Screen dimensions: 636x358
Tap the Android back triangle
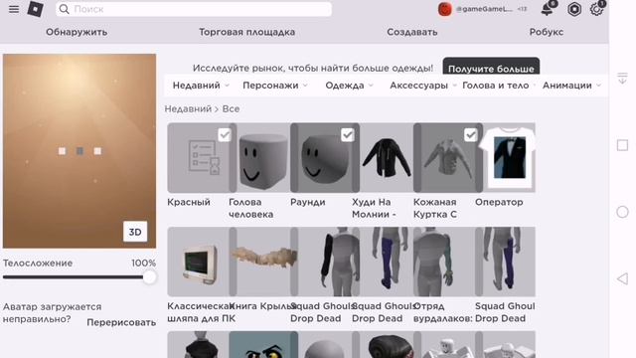pyautogui.click(x=622, y=278)
